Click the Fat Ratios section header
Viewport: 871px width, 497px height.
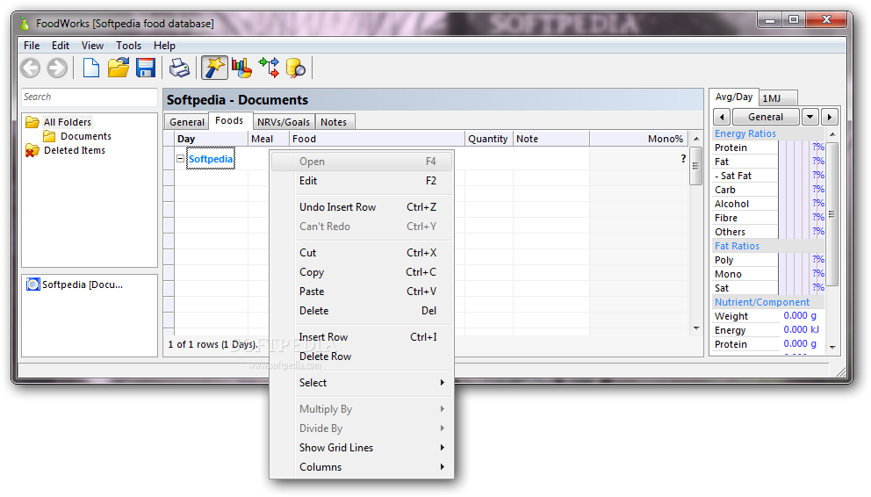(768, 246)
